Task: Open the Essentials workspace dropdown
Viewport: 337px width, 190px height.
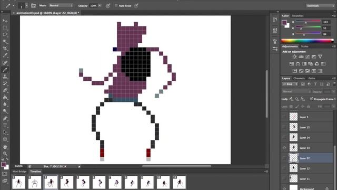Action: pyautogui.click(x=320, y=6)
